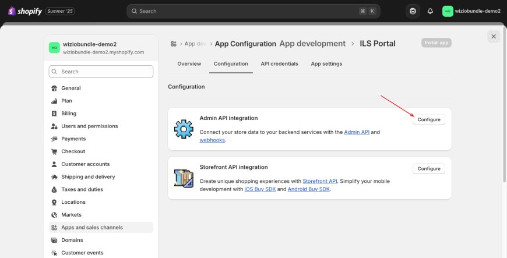Open the webhooks link
This screenshot has width=507, height=258.
click(x=212, y=140)
